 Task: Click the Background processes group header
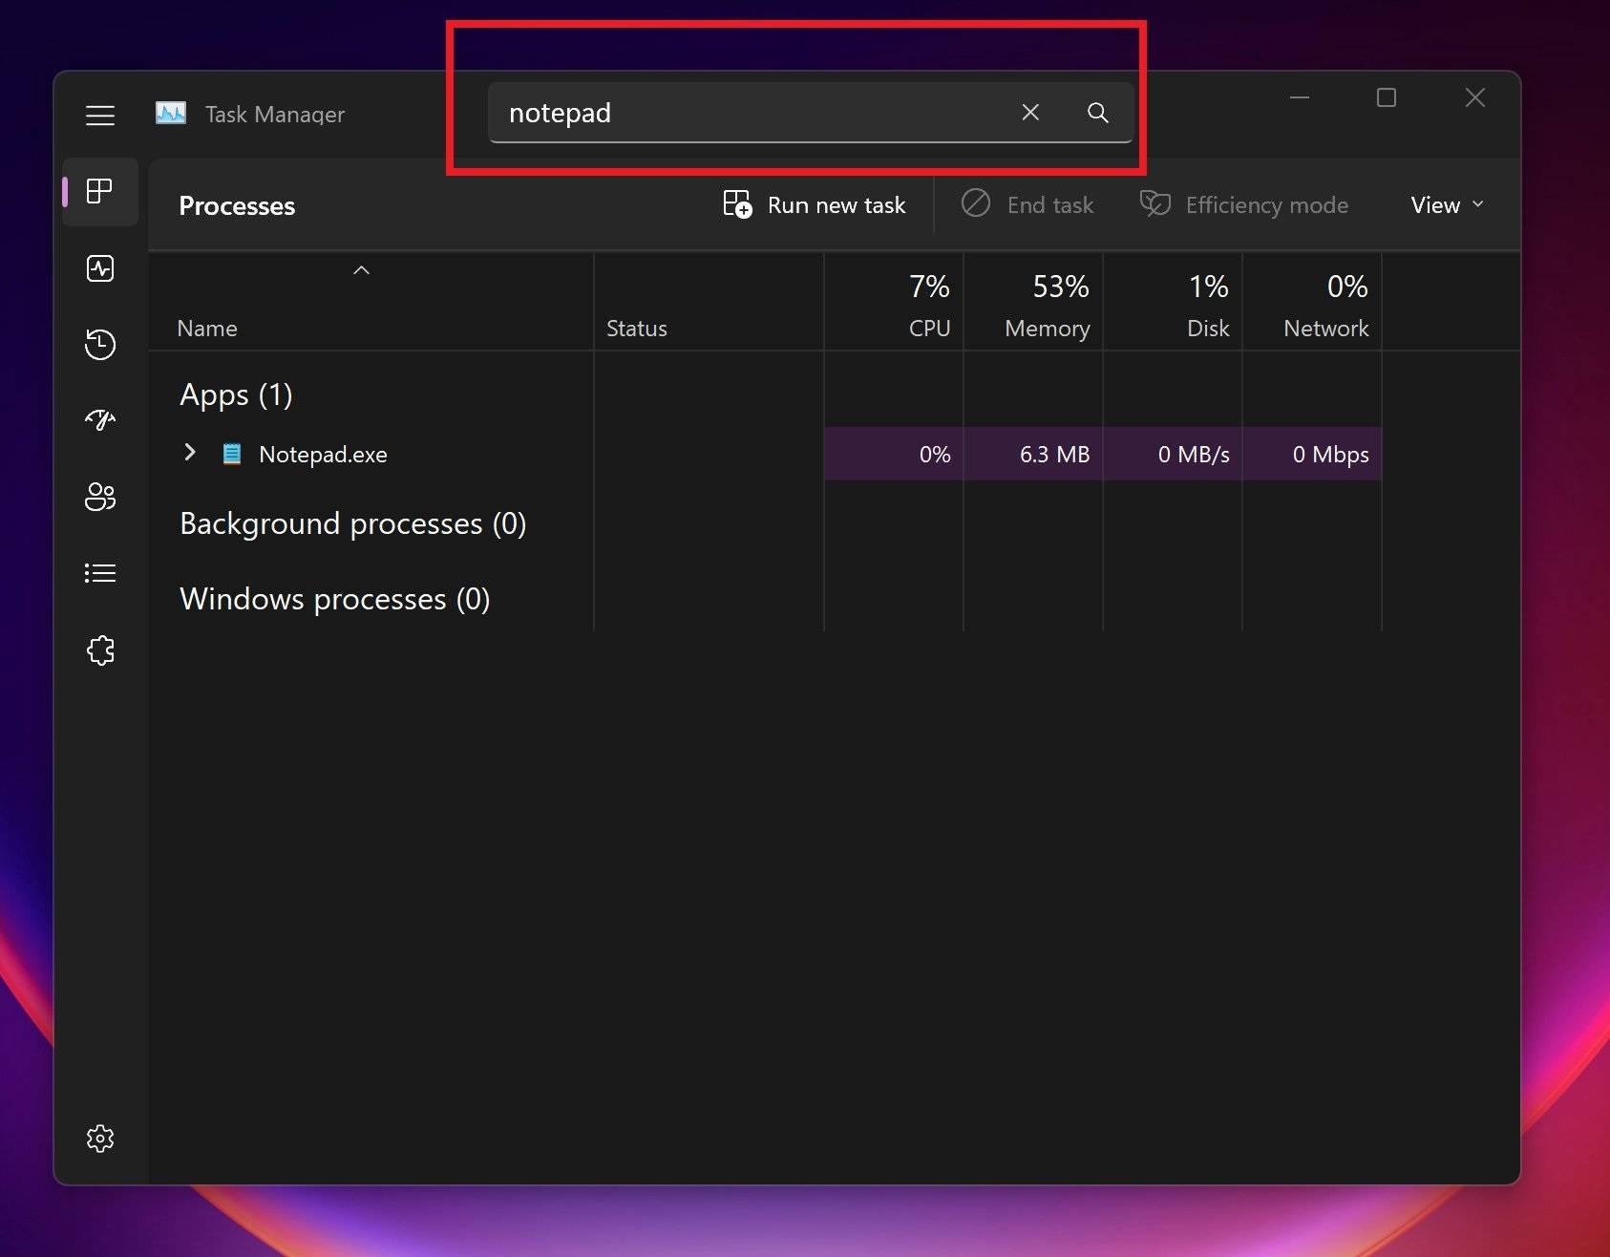click(x=352, y=523)
